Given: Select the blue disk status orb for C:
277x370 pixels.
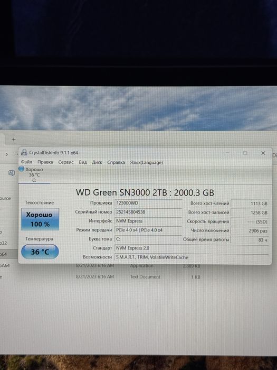Looking at the screenshot, I should click(22, 169).
